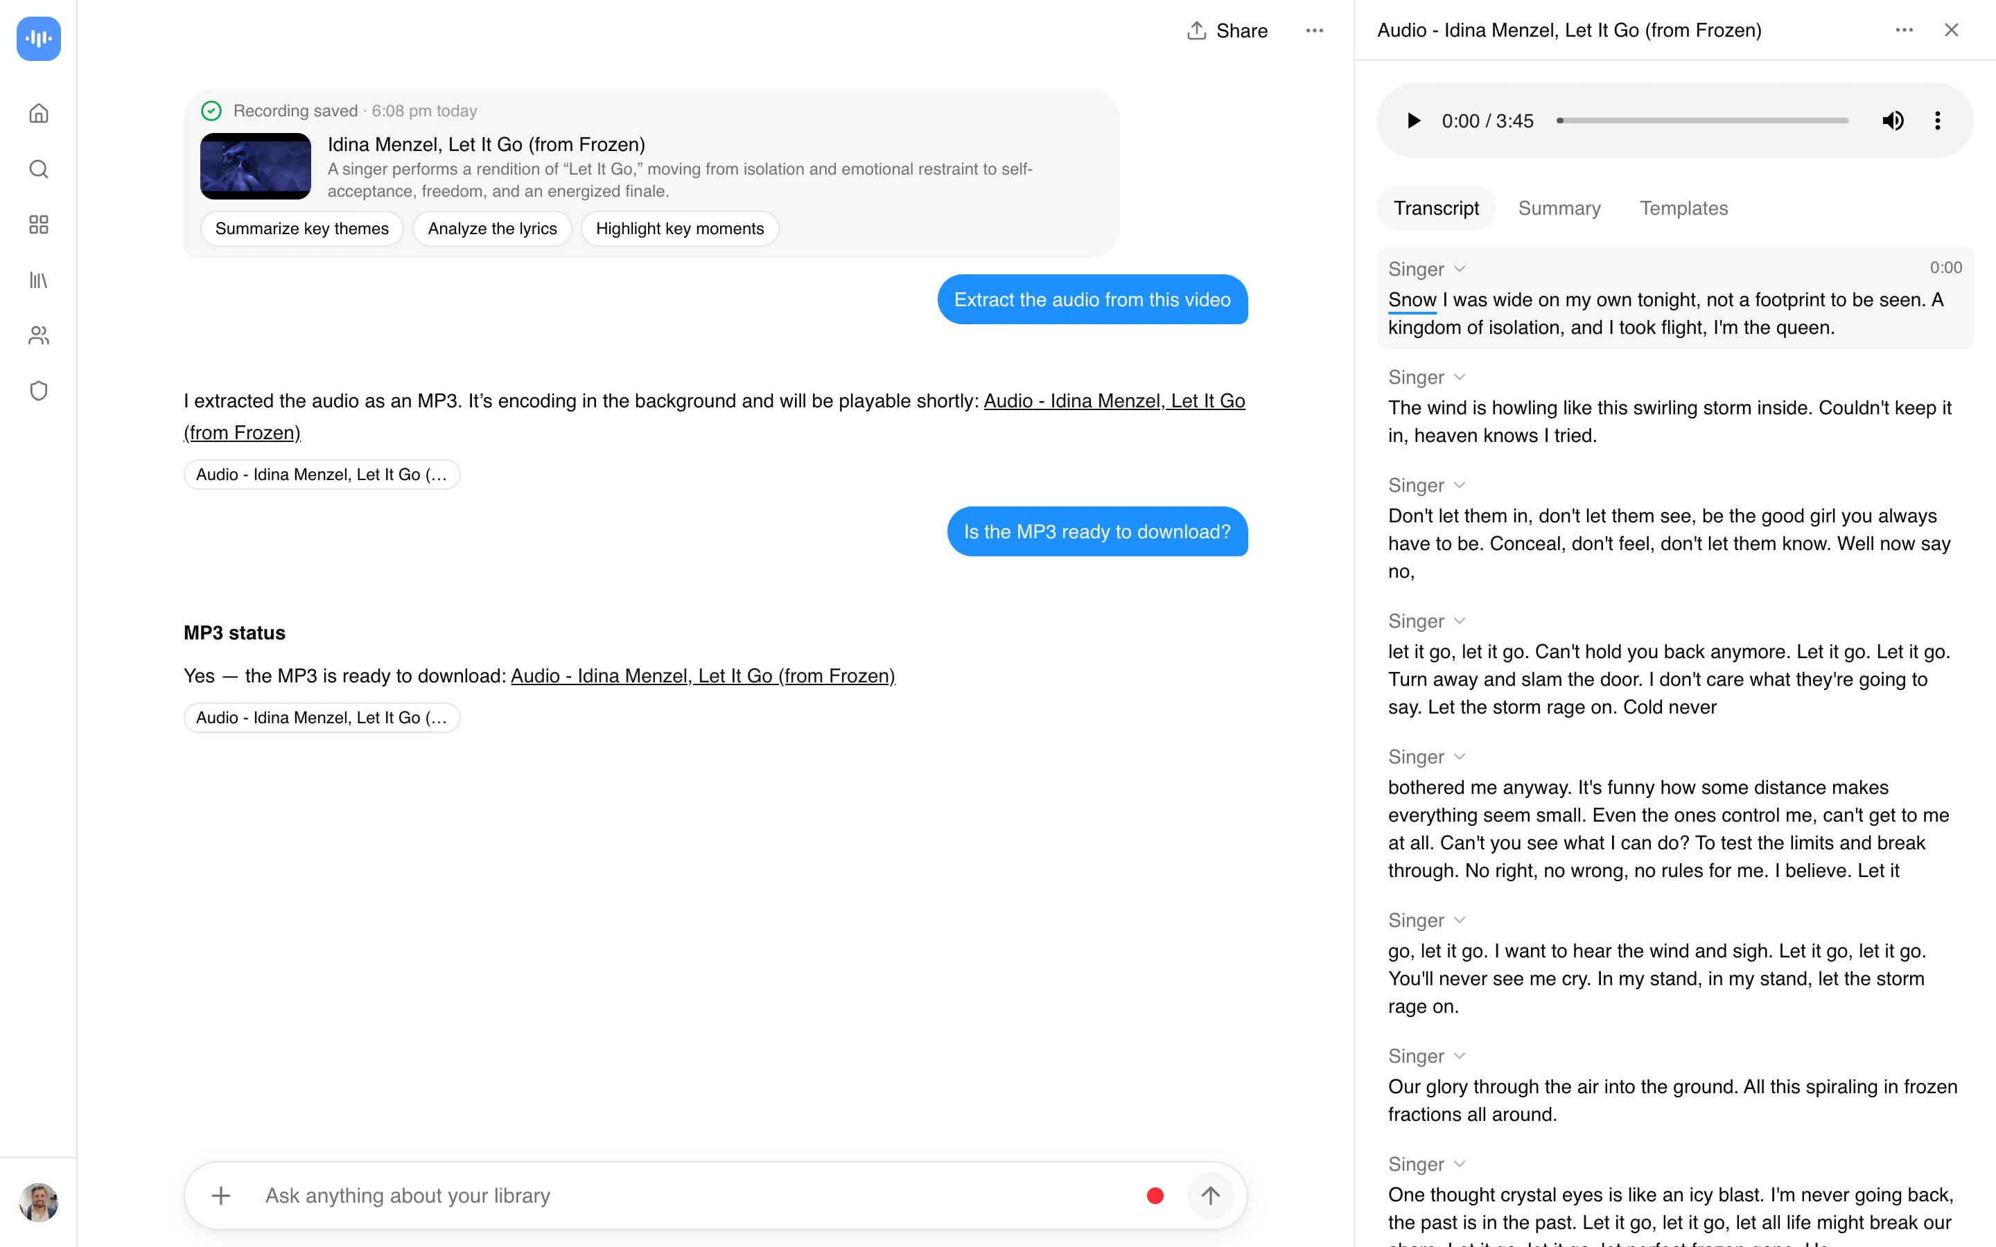
Task: Click audio chip under 'I extracted the audio' reply
Action: [322, 475]
